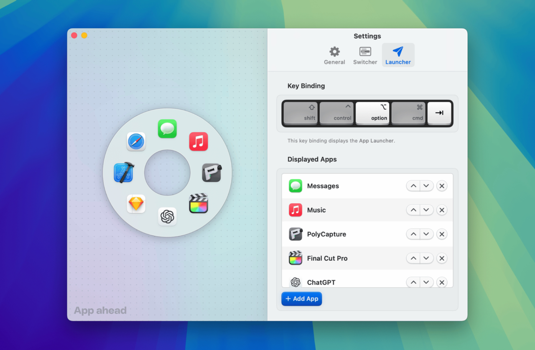535x350 pixels.
Task: Click the Music icon in the launcher wheel
Action: pyautogui.click(x=199, y=141)
